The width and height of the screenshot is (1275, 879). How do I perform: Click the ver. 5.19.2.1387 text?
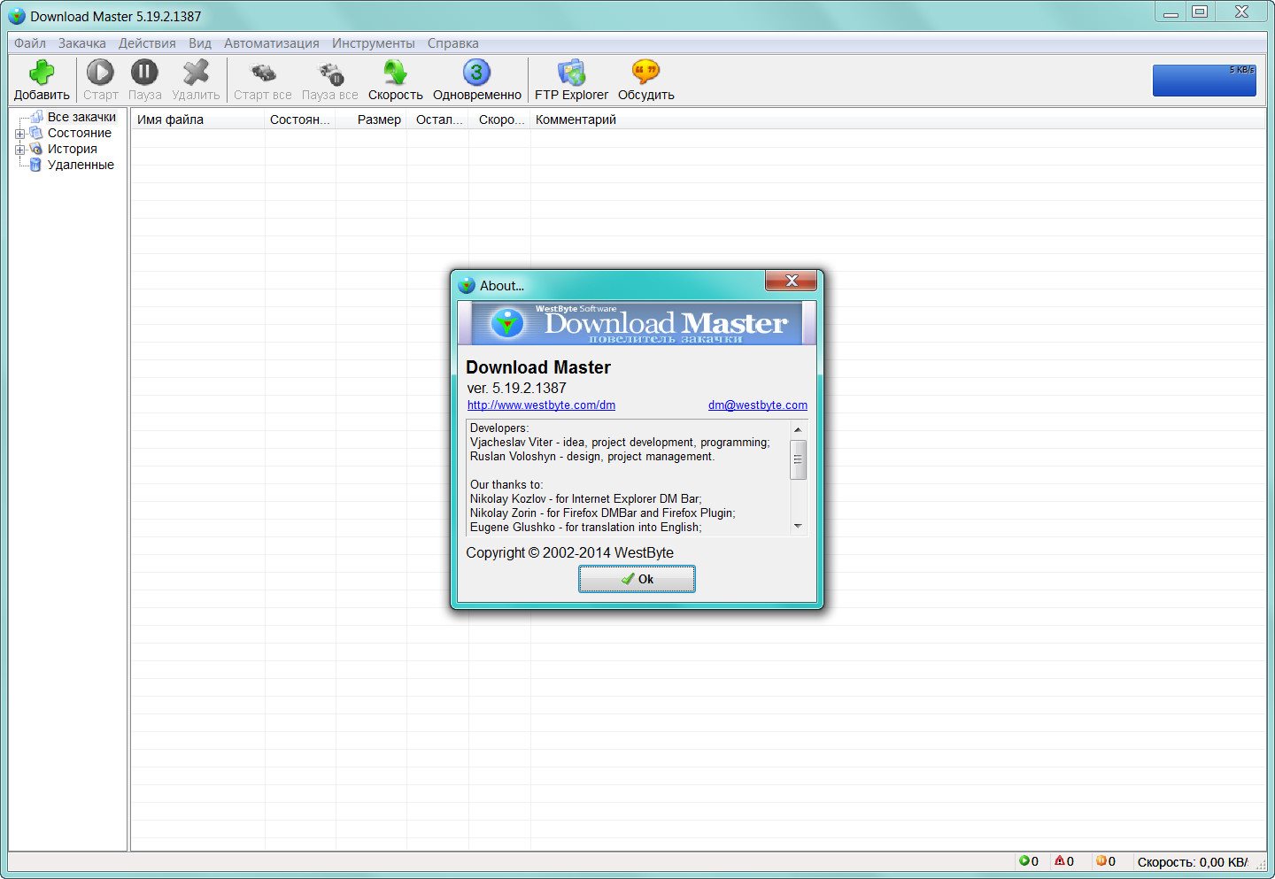coord(516,388)
